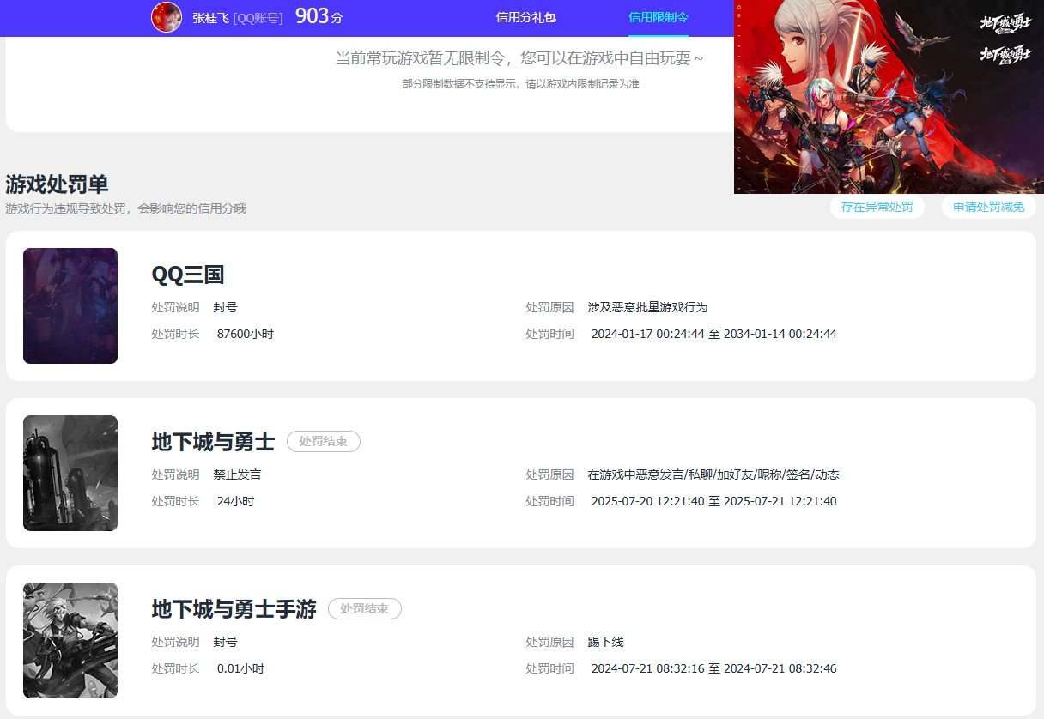Click QQ三国 penalty time 2024-01-17 range

tap(713, 334)
